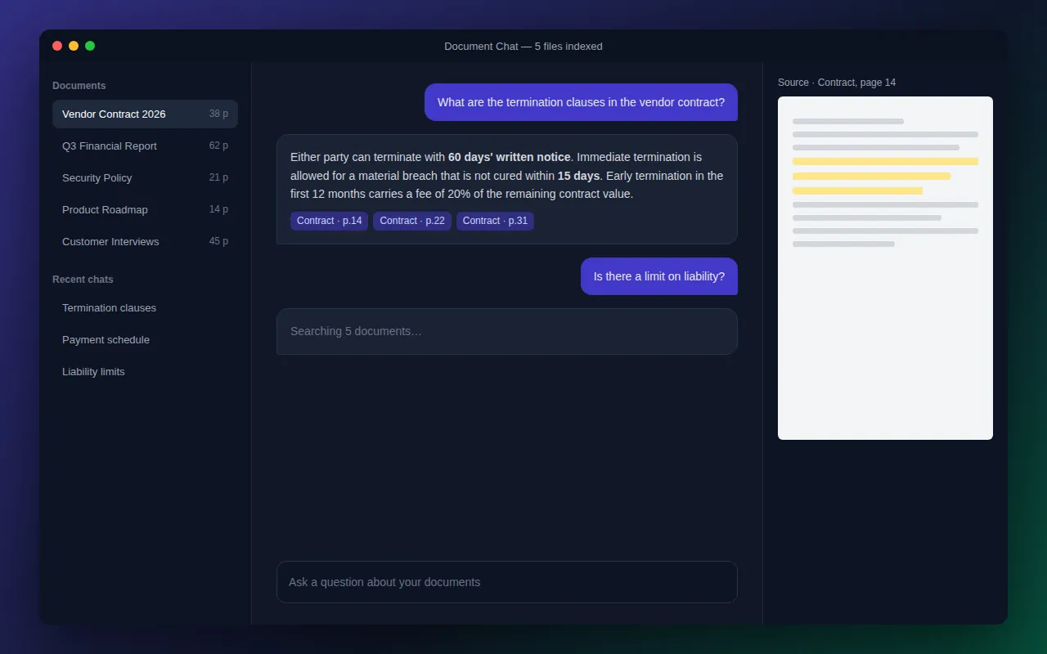Click the 'Documents' sidebar heading
Viewport: 1047px width, 654px height.
pyautogui.click(x=79, y=86)
